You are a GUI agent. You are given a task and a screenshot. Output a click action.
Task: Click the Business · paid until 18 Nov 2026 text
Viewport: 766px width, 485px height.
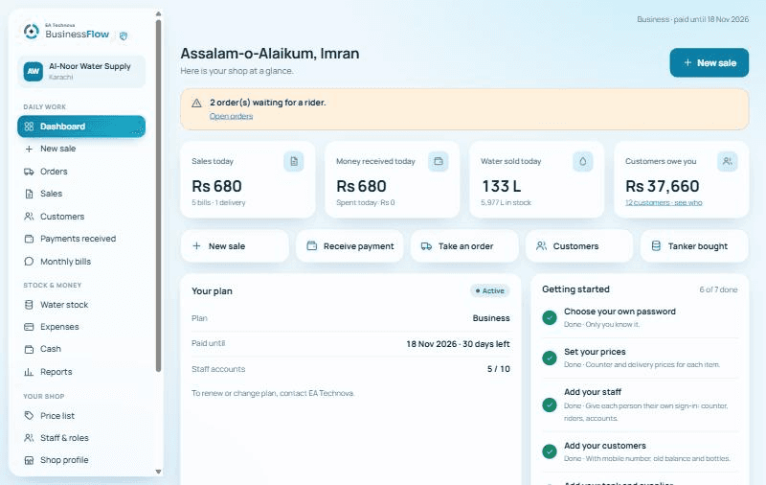(692, 19)
